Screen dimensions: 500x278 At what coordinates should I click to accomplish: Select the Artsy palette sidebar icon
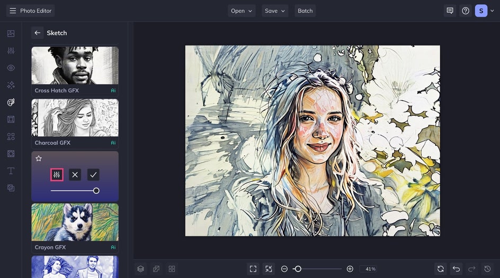tap(11, 102)
